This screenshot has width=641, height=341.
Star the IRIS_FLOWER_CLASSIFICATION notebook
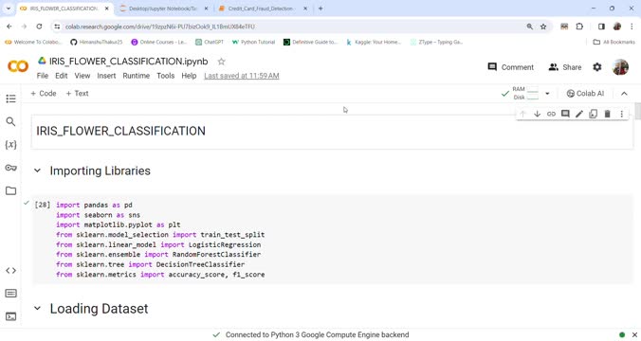click(221, 62)
